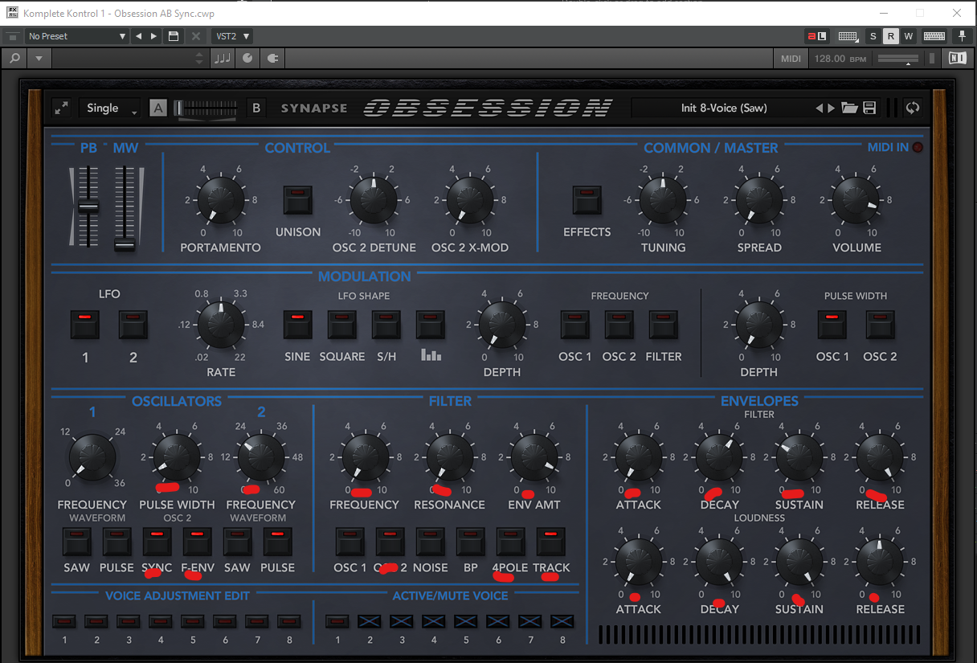Toggle frequency modulation FILTER switch
The height and width of the screenshot is (663, 977).
pyautogui.click(x=664, y=325)
